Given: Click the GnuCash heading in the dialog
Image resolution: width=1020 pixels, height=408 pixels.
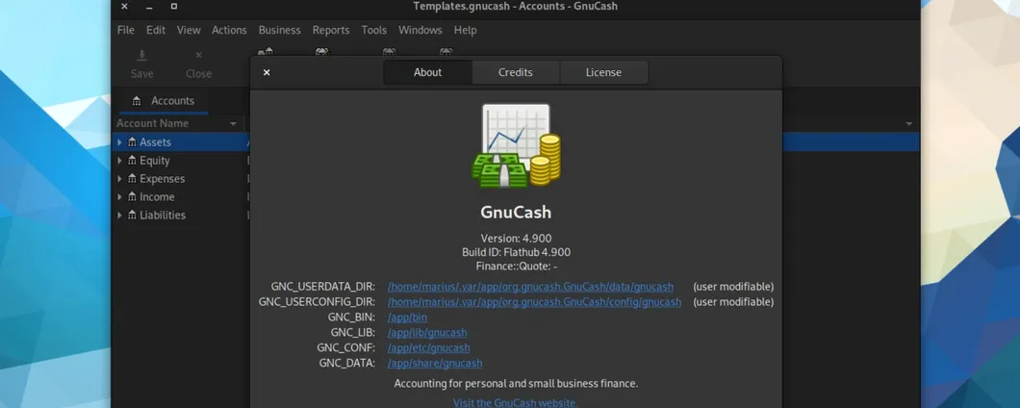Looking at the screenshot, I should pos(516,212).
